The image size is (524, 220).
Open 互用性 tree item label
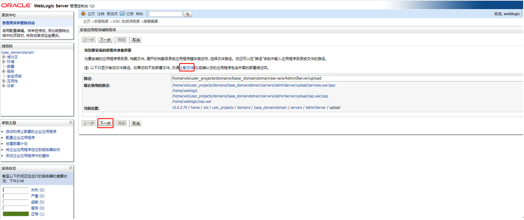tap(12, 81)
